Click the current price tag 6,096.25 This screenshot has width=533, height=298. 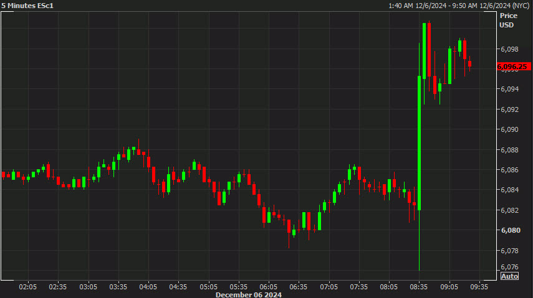pos(513,67)
